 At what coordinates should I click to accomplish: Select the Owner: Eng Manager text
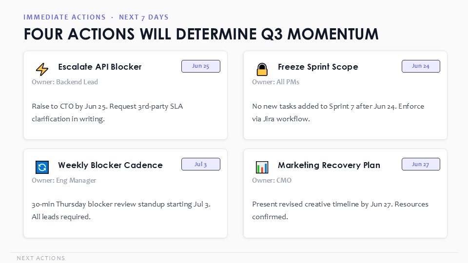click(64, 180)
